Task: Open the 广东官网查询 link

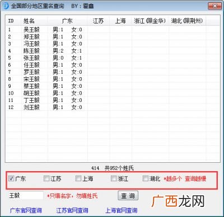Action: 26,210
